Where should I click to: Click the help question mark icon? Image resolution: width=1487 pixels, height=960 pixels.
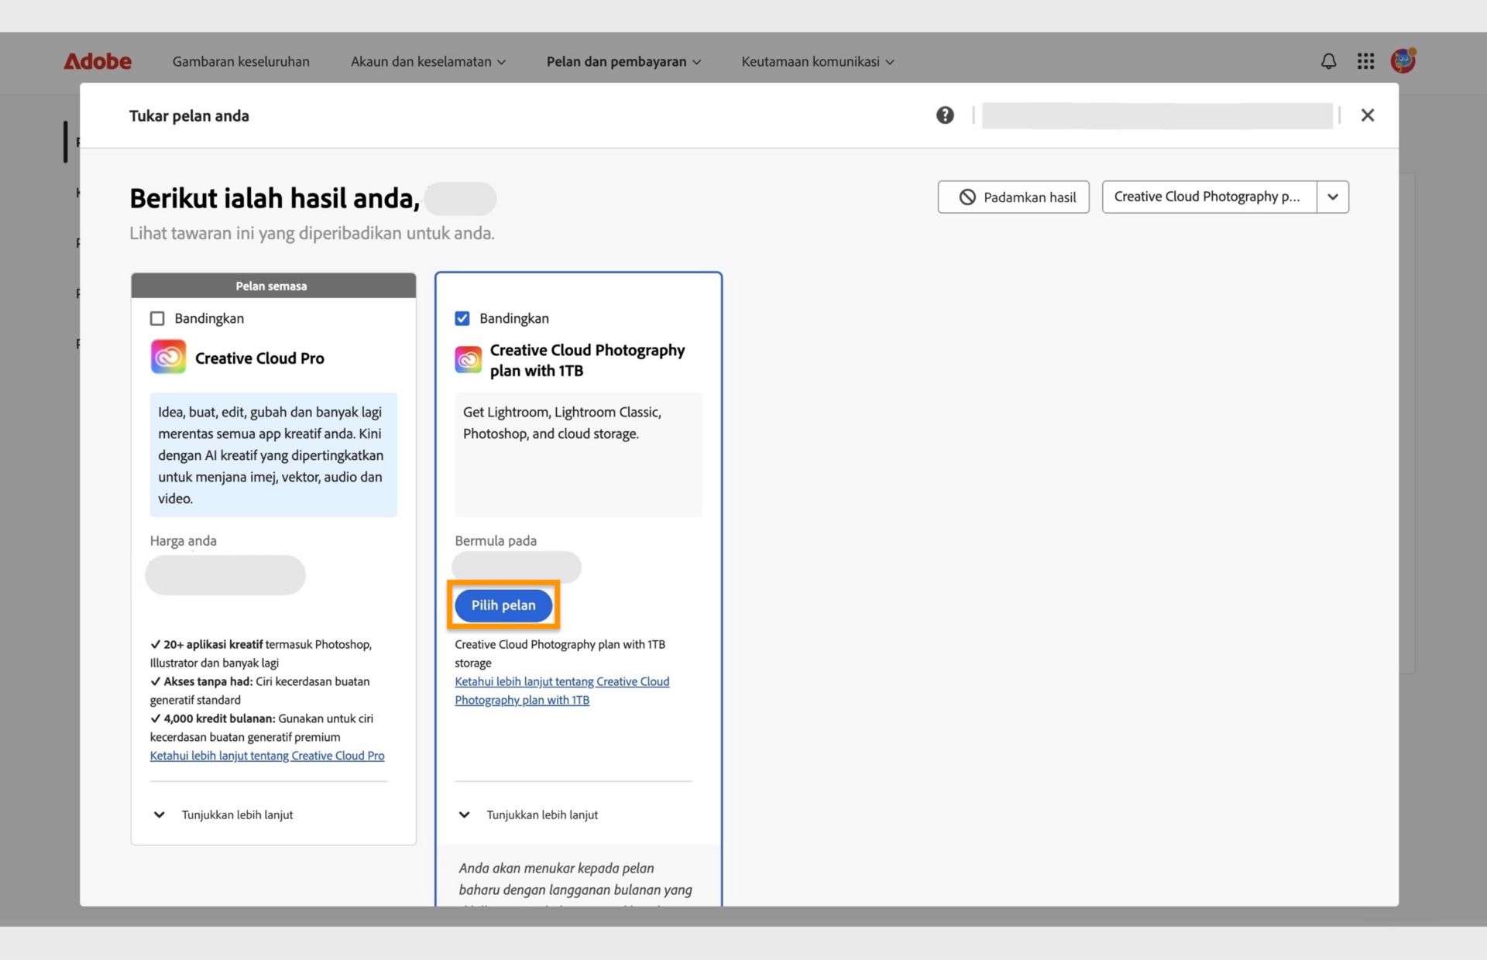945,115
